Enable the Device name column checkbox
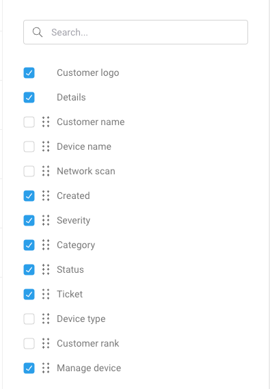Viewport: 270px width, 389px height. [29, 146]
